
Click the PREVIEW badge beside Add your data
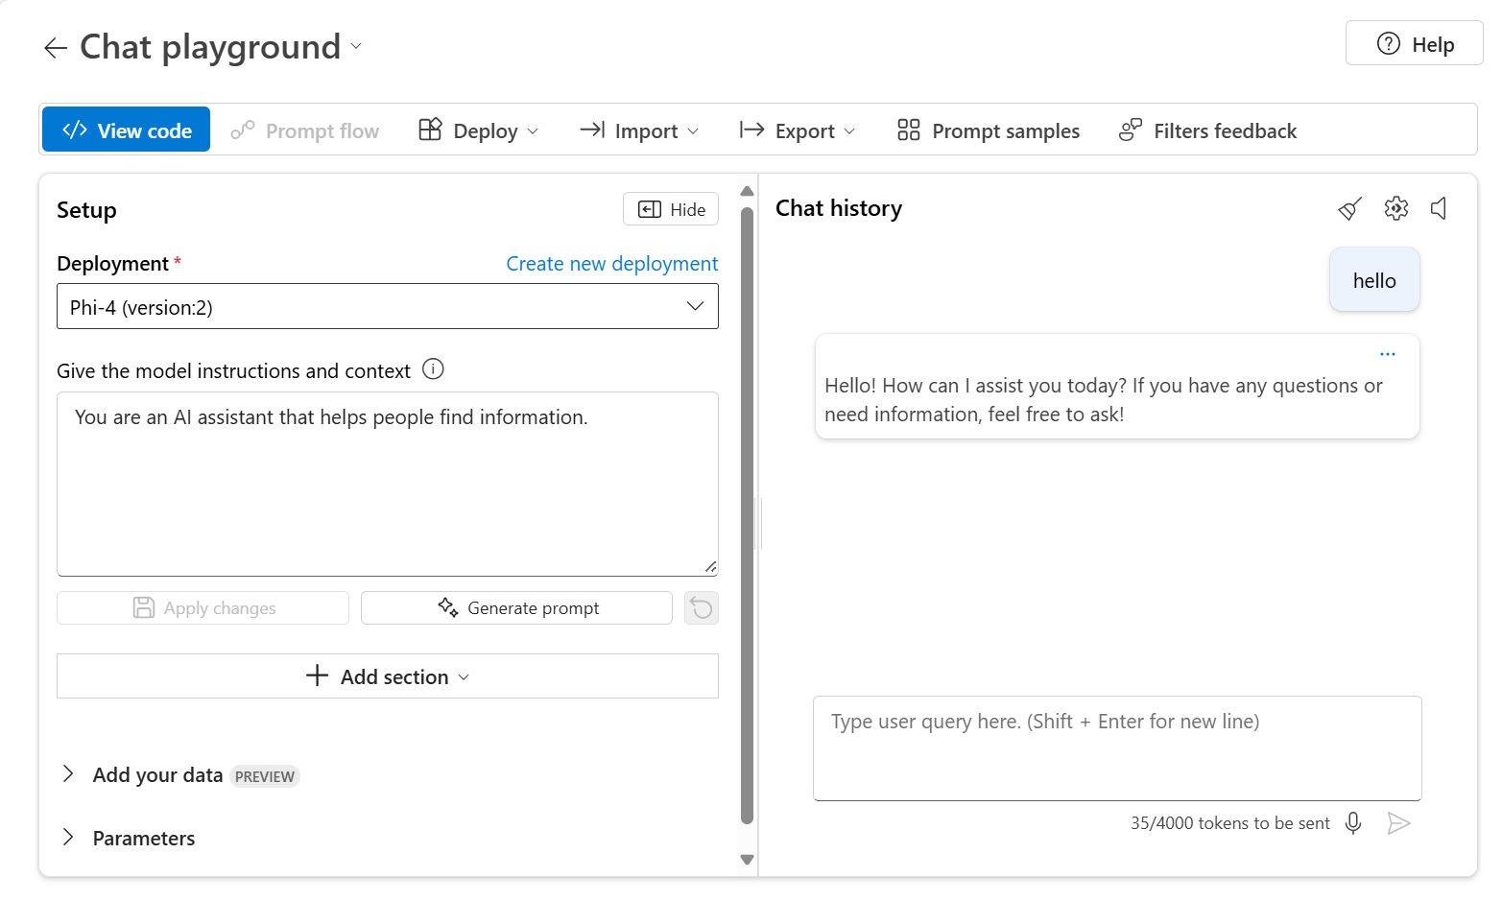coord(265,776)
